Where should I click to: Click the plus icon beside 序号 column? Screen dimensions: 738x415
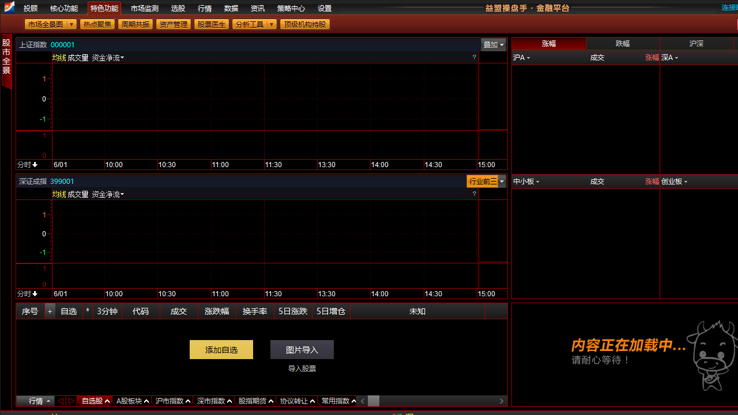point(50,311)
